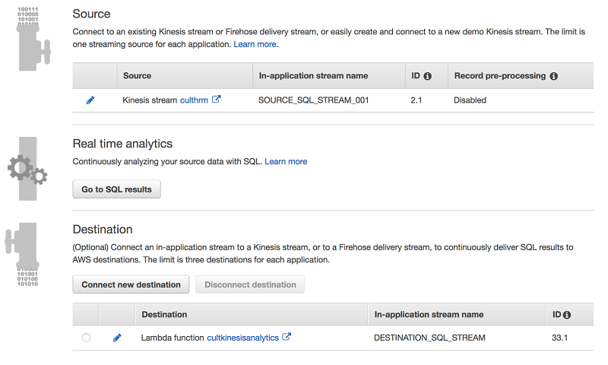
Task: Open the cultkinesisanalytics function link
Action: (x=242, y=338)
